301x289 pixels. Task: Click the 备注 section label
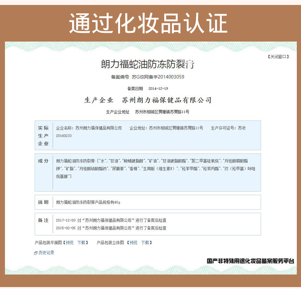(43, 220)
